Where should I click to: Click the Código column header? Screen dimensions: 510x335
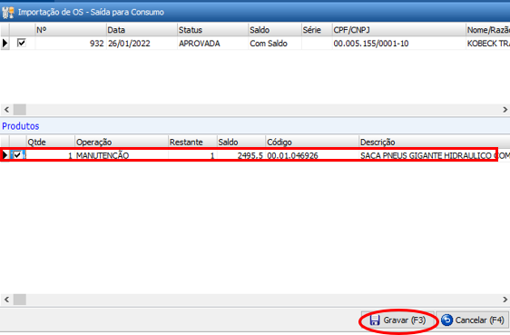(312, 143)
